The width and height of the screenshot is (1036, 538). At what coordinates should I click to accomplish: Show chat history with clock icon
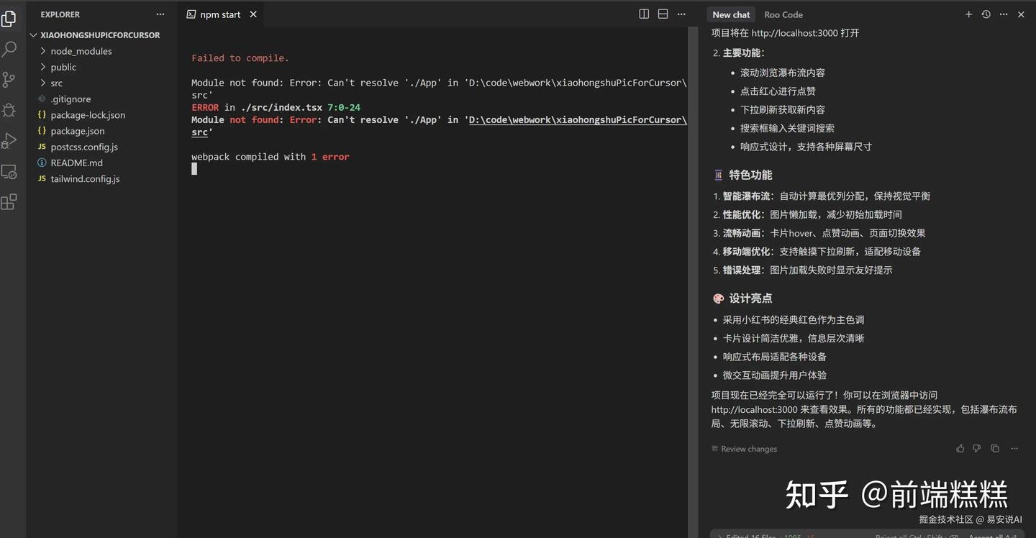(986, 14)
